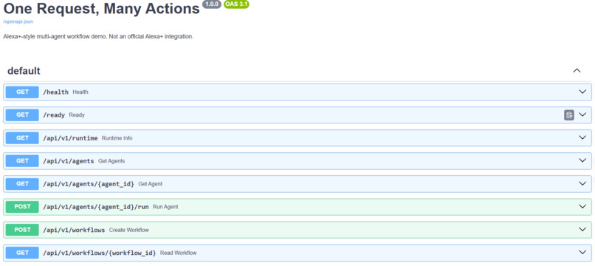Select the /health path text
The width and height of the screenshot is (595, 266).
[56, 92]
